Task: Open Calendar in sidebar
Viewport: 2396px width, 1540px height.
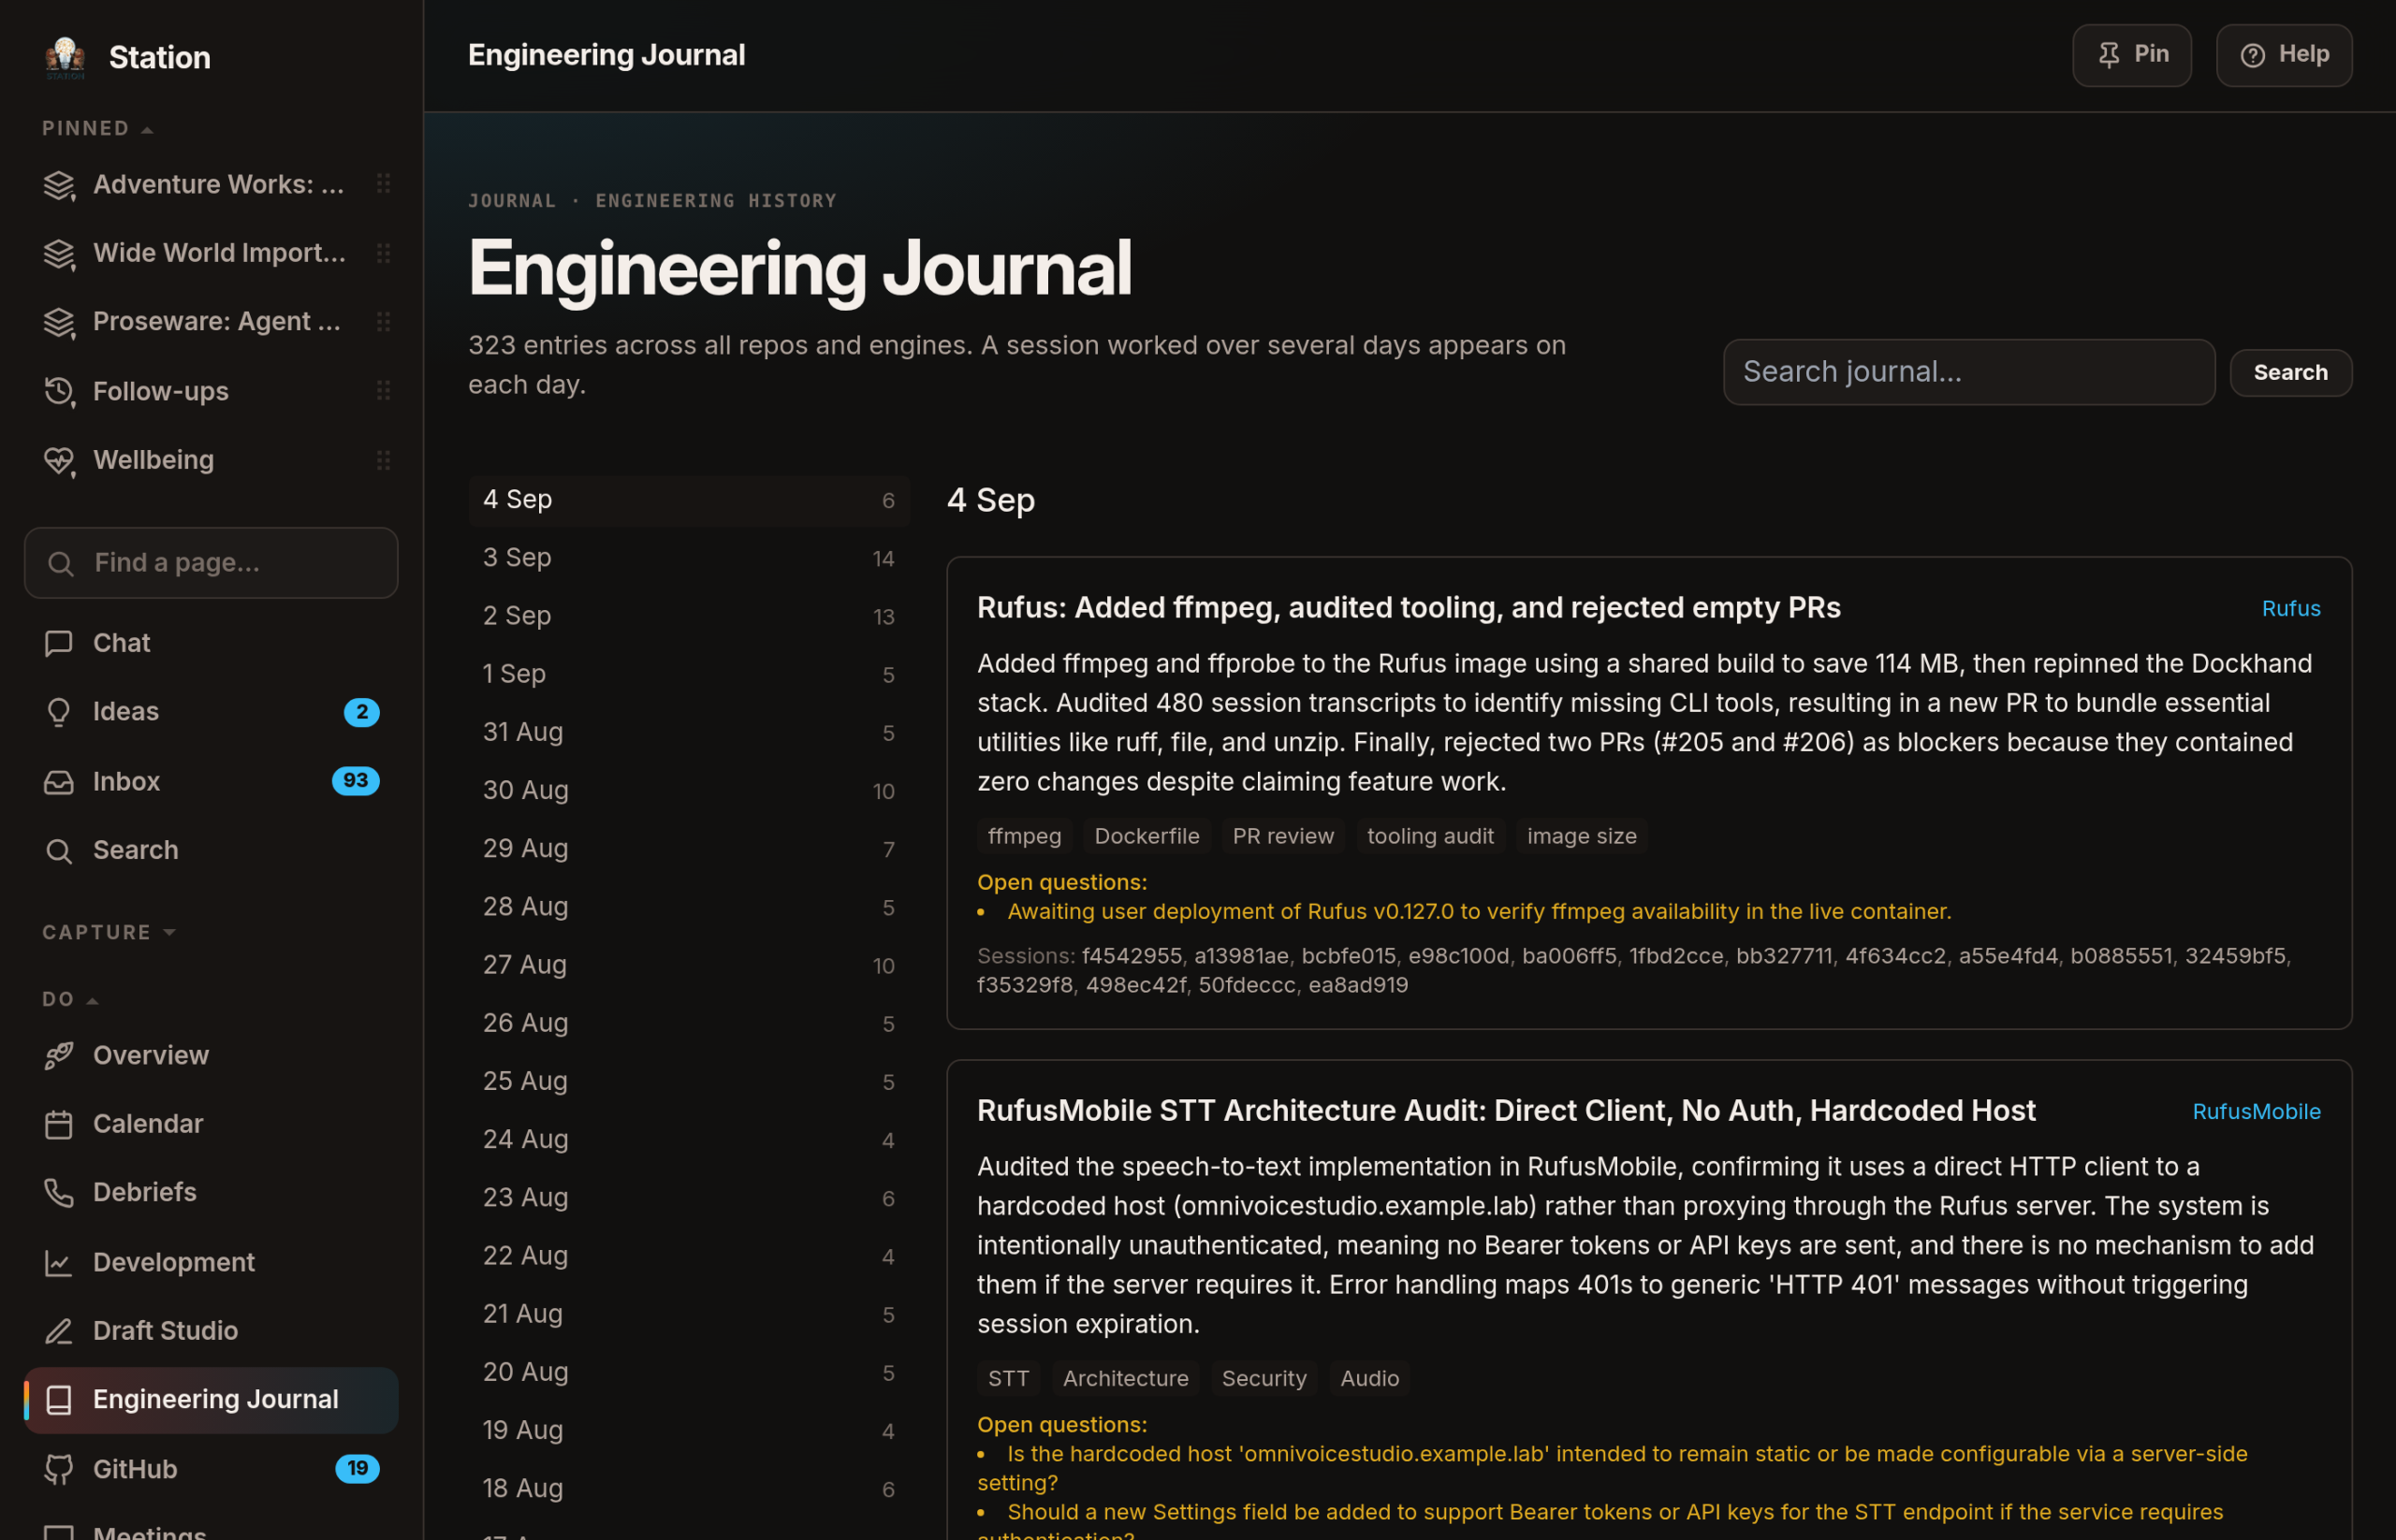Action: pos(212,1124)
